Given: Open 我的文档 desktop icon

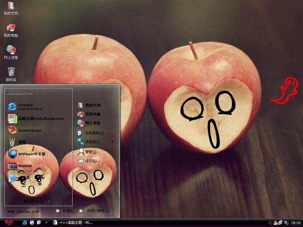Looking at the screenshot, I should [11, 9].
